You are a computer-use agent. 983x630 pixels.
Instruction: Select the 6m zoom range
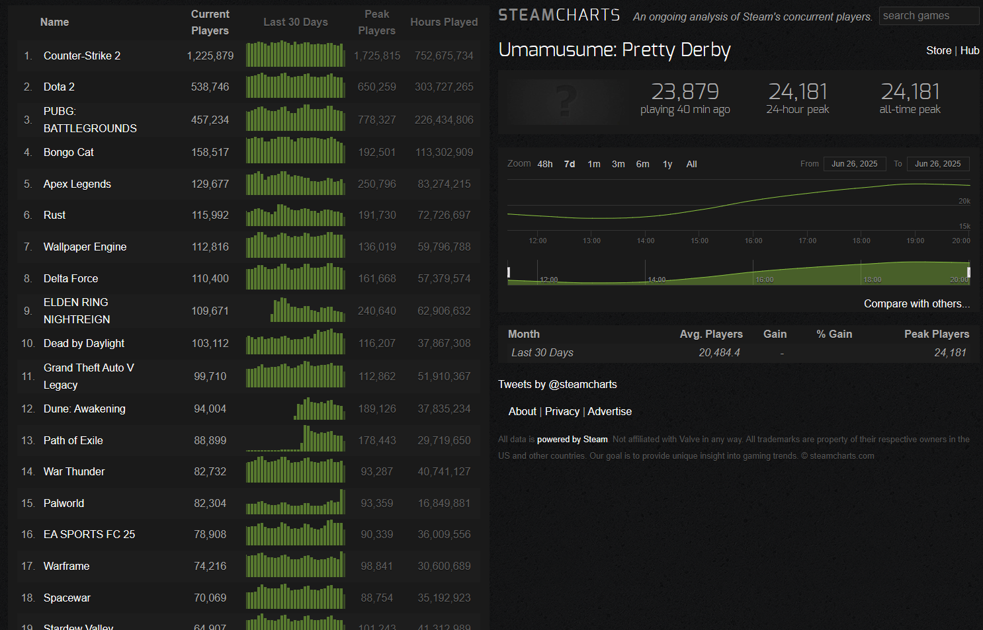pyautogui.click(x=643, y=164)
